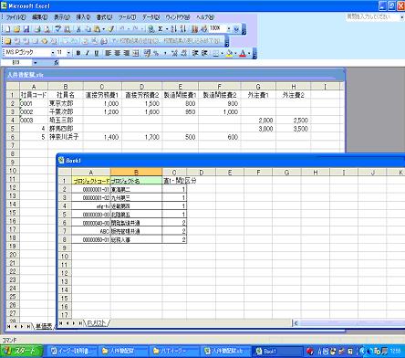Open the zoom percentage dropdown
The width and height of the screenshot is (405, 358).
click(x=228, y=29)
